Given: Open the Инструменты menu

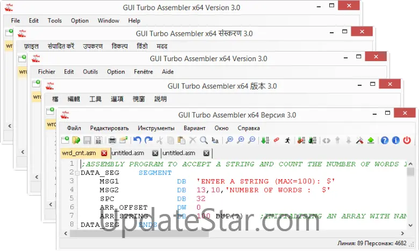Looking at the screenshot, I should coord(156,128).
